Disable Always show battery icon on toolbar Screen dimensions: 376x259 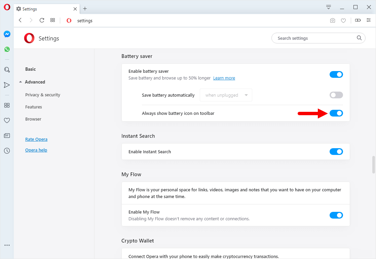click(336, 113)
